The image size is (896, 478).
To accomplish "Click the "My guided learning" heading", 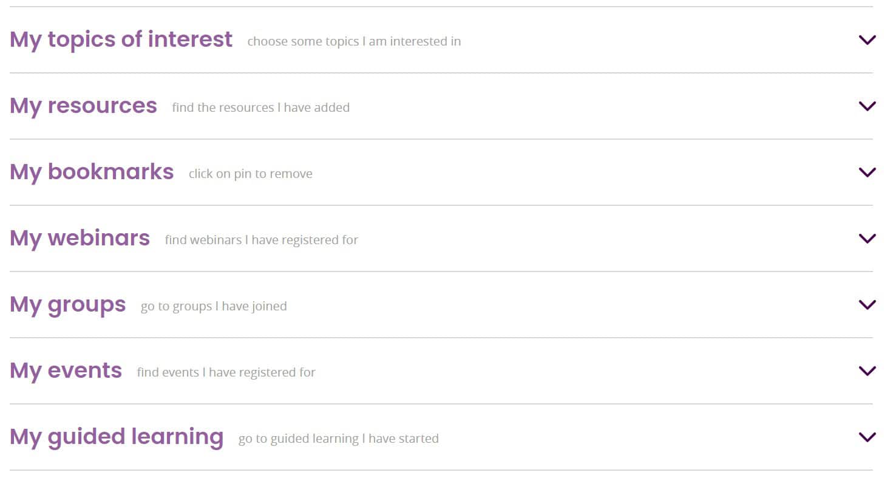I will click(117, 437).
